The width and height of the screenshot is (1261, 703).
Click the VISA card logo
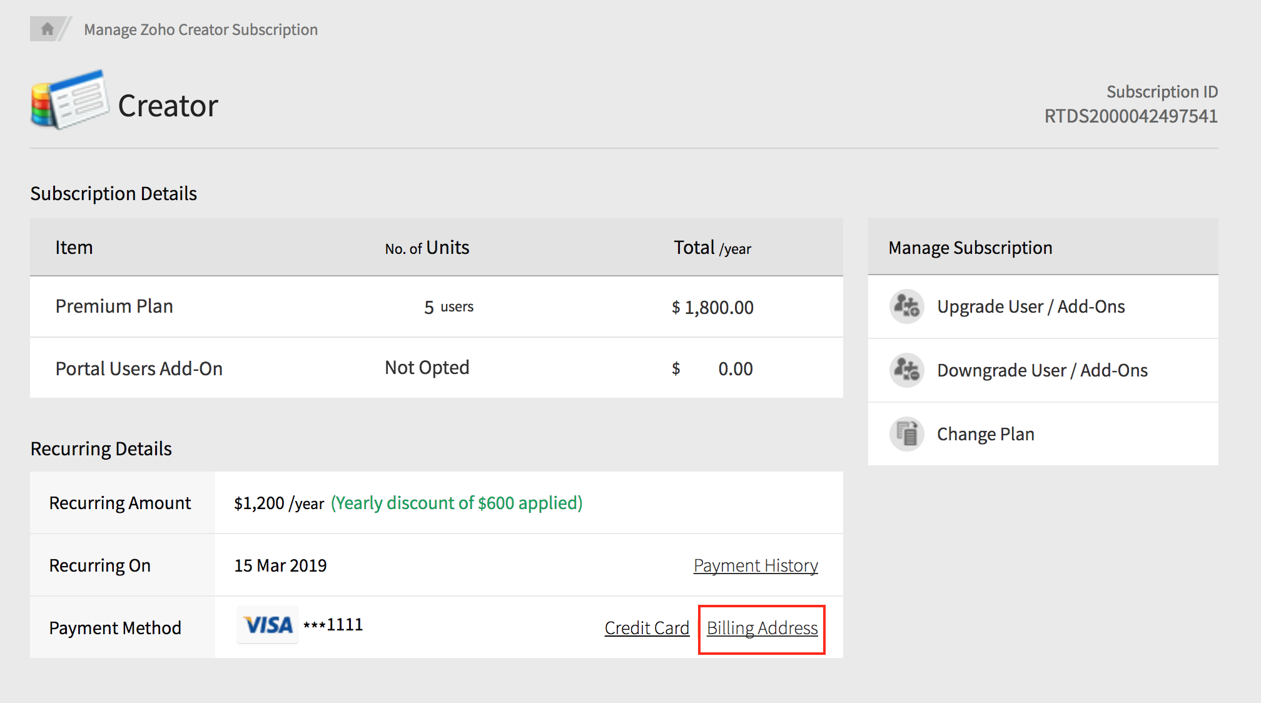click(x=268, y=625)
